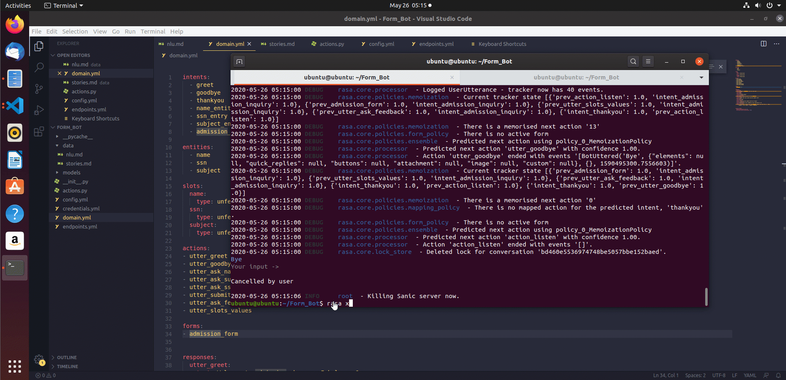Show Applications grid button

[15, 366]
